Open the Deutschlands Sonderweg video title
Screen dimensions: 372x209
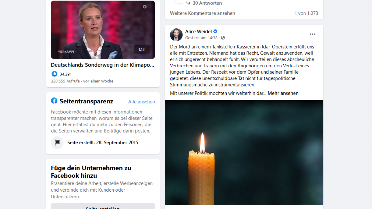coord(103,65)
